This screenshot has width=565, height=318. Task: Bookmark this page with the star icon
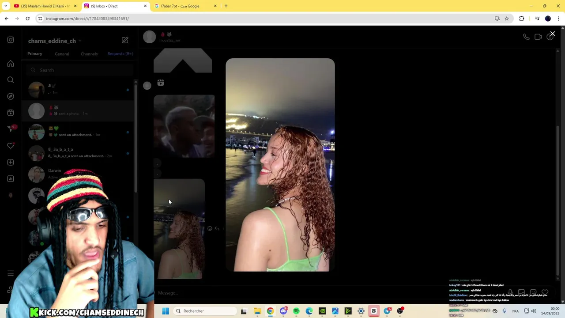click(507, 19)
